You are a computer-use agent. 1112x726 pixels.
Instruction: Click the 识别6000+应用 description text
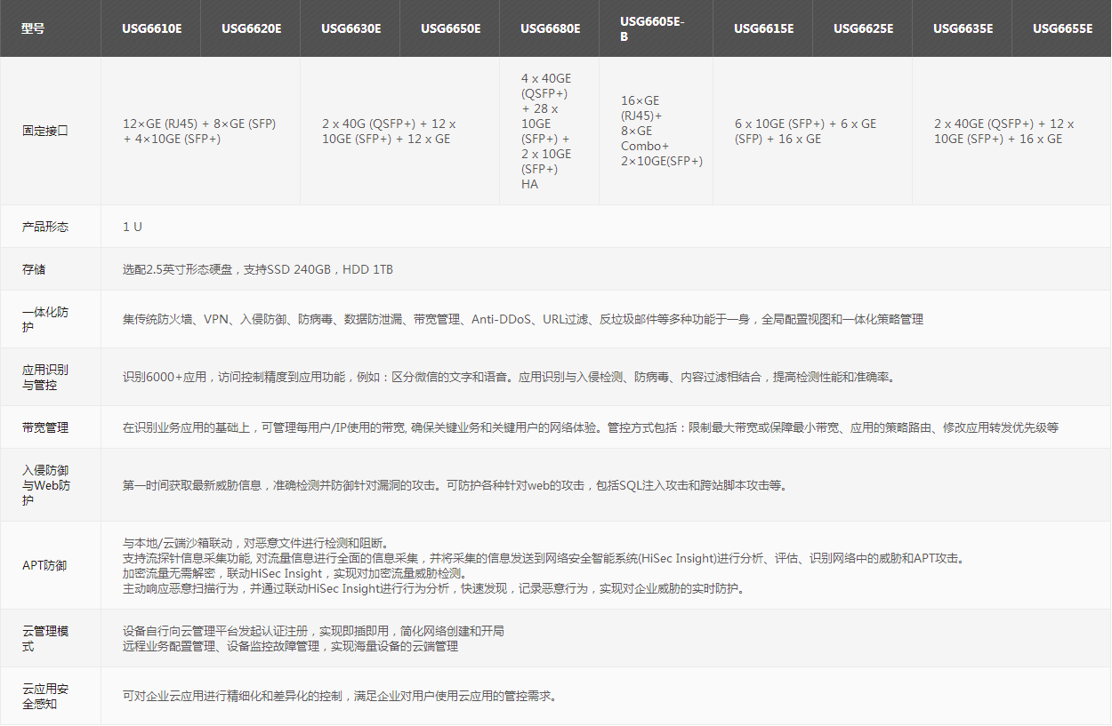point(509,377)
